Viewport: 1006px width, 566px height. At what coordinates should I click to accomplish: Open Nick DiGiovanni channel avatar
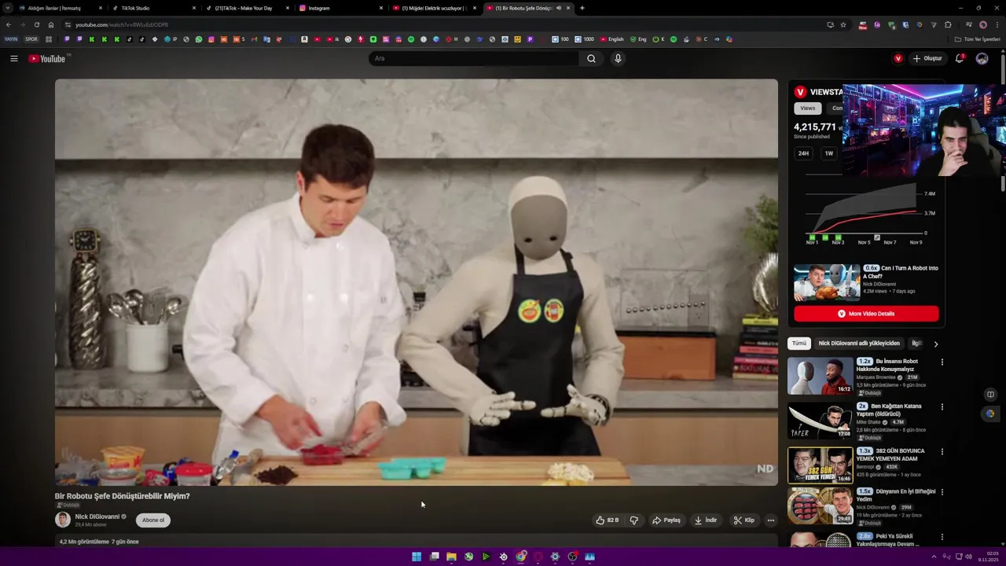(x=62, y=520)
